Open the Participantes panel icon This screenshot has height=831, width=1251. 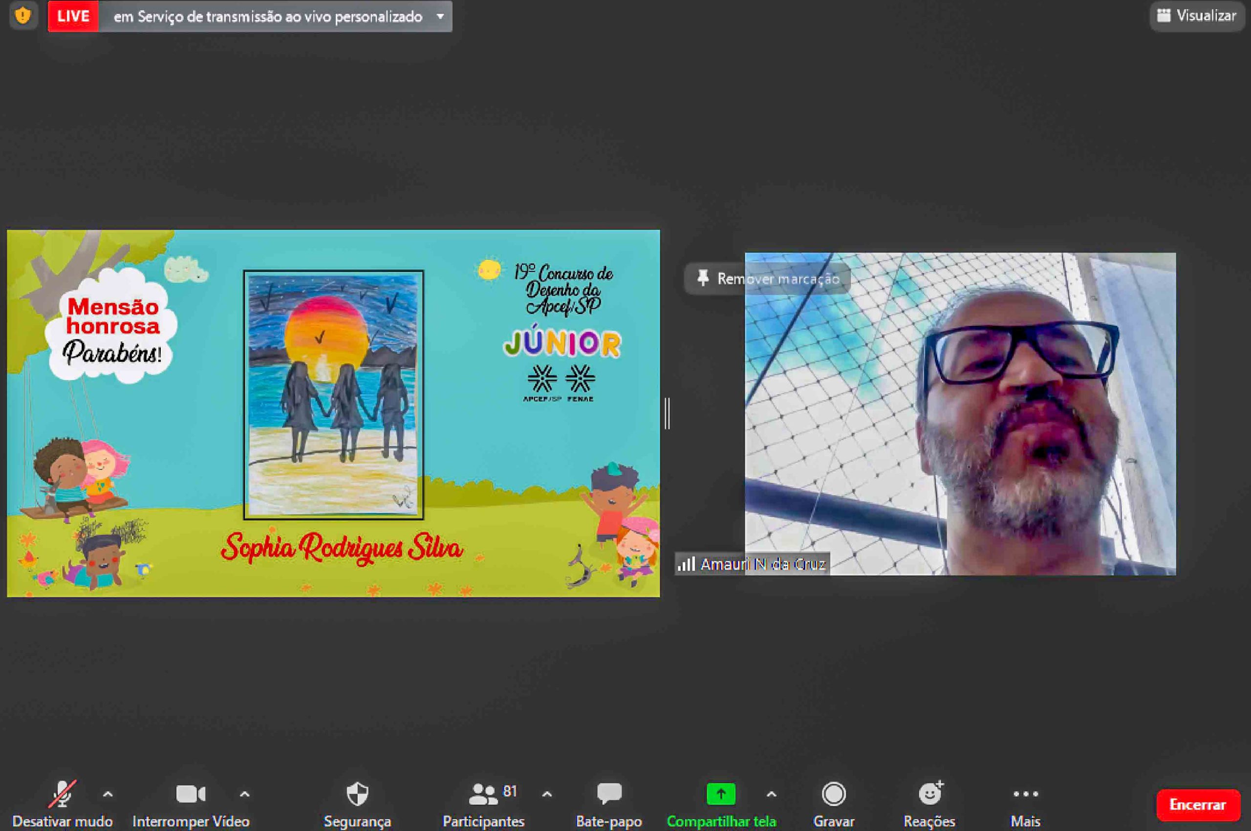pos(482,794)
